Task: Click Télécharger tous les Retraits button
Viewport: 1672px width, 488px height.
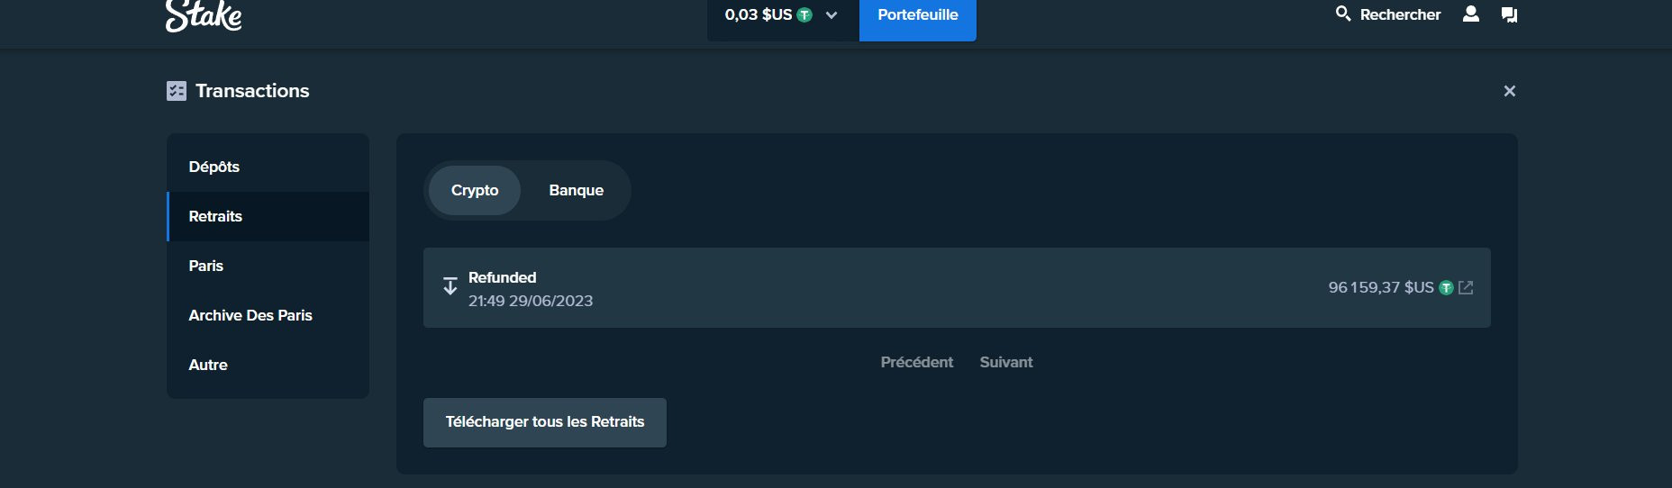Action: 545,422
